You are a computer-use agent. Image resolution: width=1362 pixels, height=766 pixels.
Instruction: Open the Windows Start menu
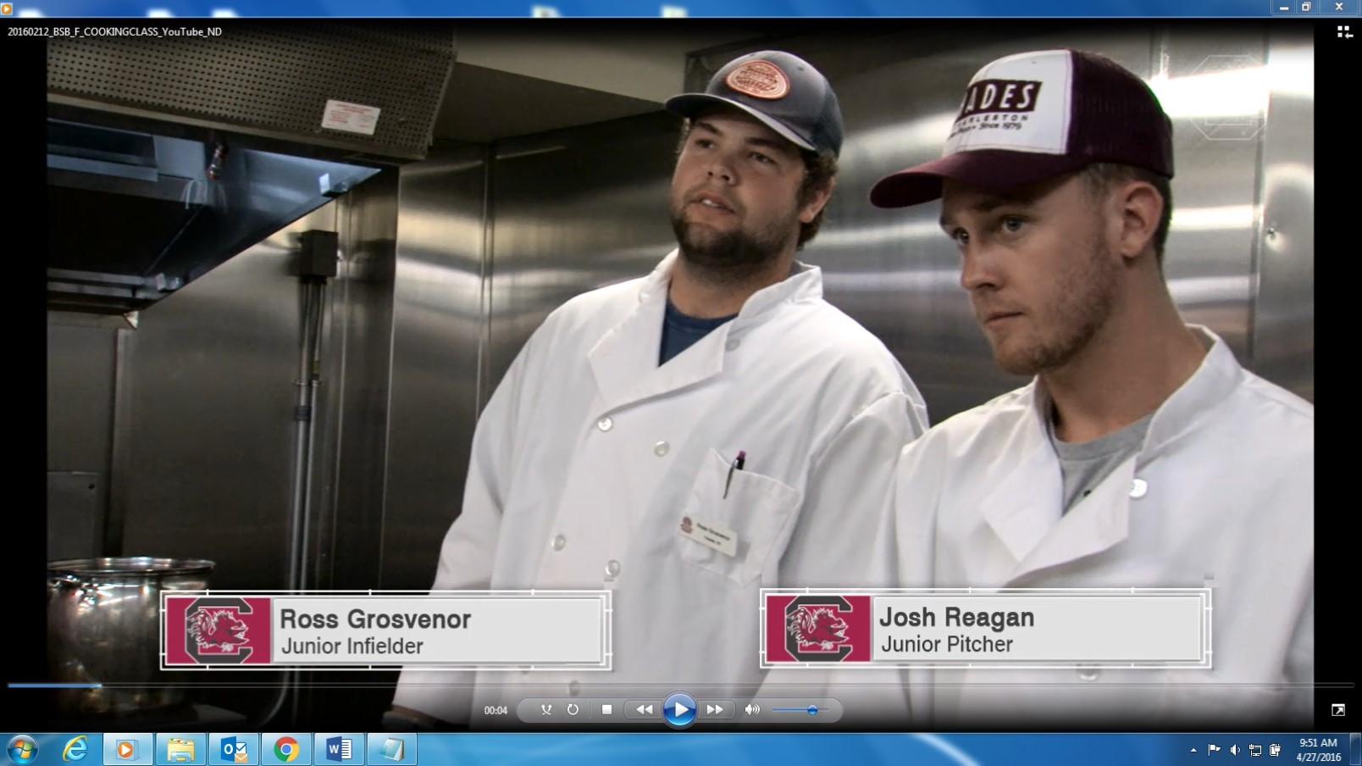(22, 750)
